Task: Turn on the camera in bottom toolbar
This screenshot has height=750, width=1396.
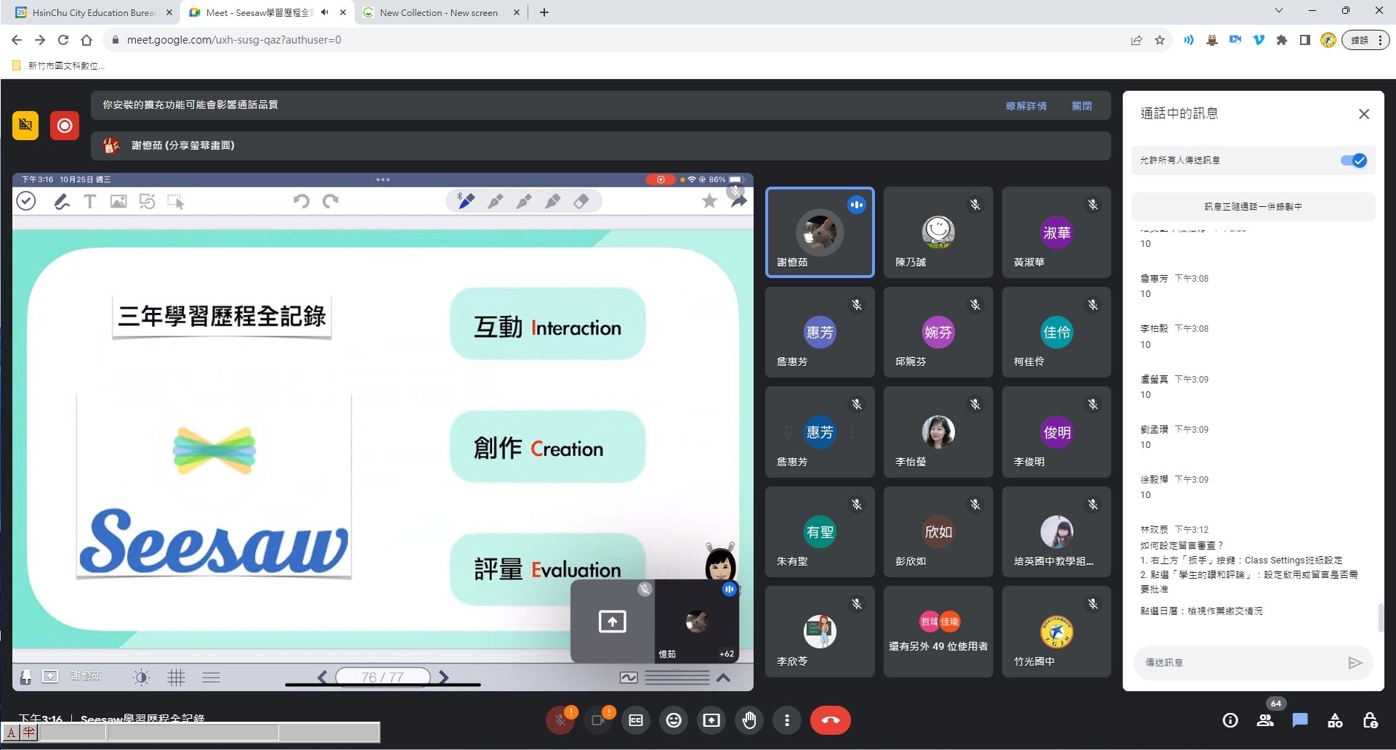Action: coord(598,720)
